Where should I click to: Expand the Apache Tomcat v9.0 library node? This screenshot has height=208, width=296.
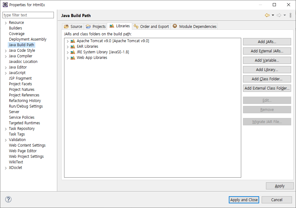tap(67, 41)
